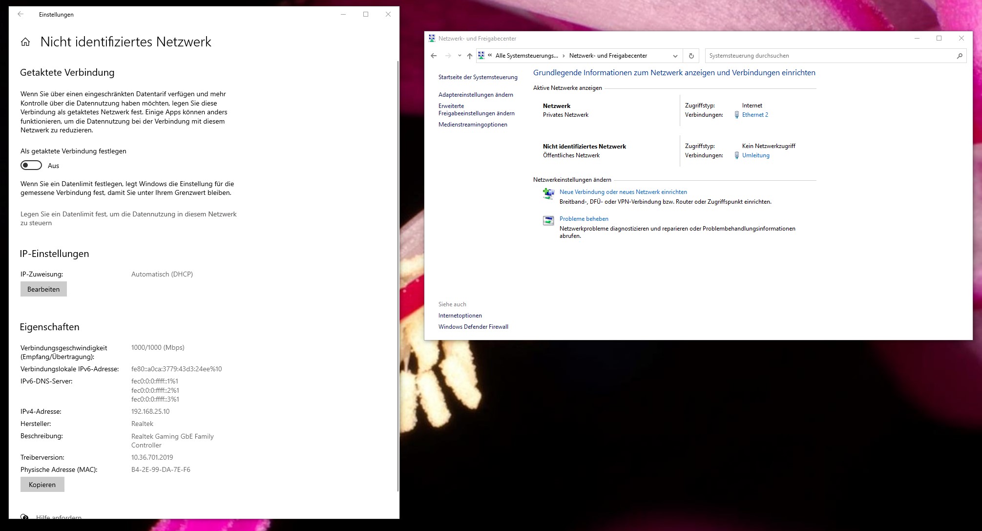Viewport: 982px width, 531px height.
Task: Expand the address bar history dropdown
Action: click(x=675, y=56)
